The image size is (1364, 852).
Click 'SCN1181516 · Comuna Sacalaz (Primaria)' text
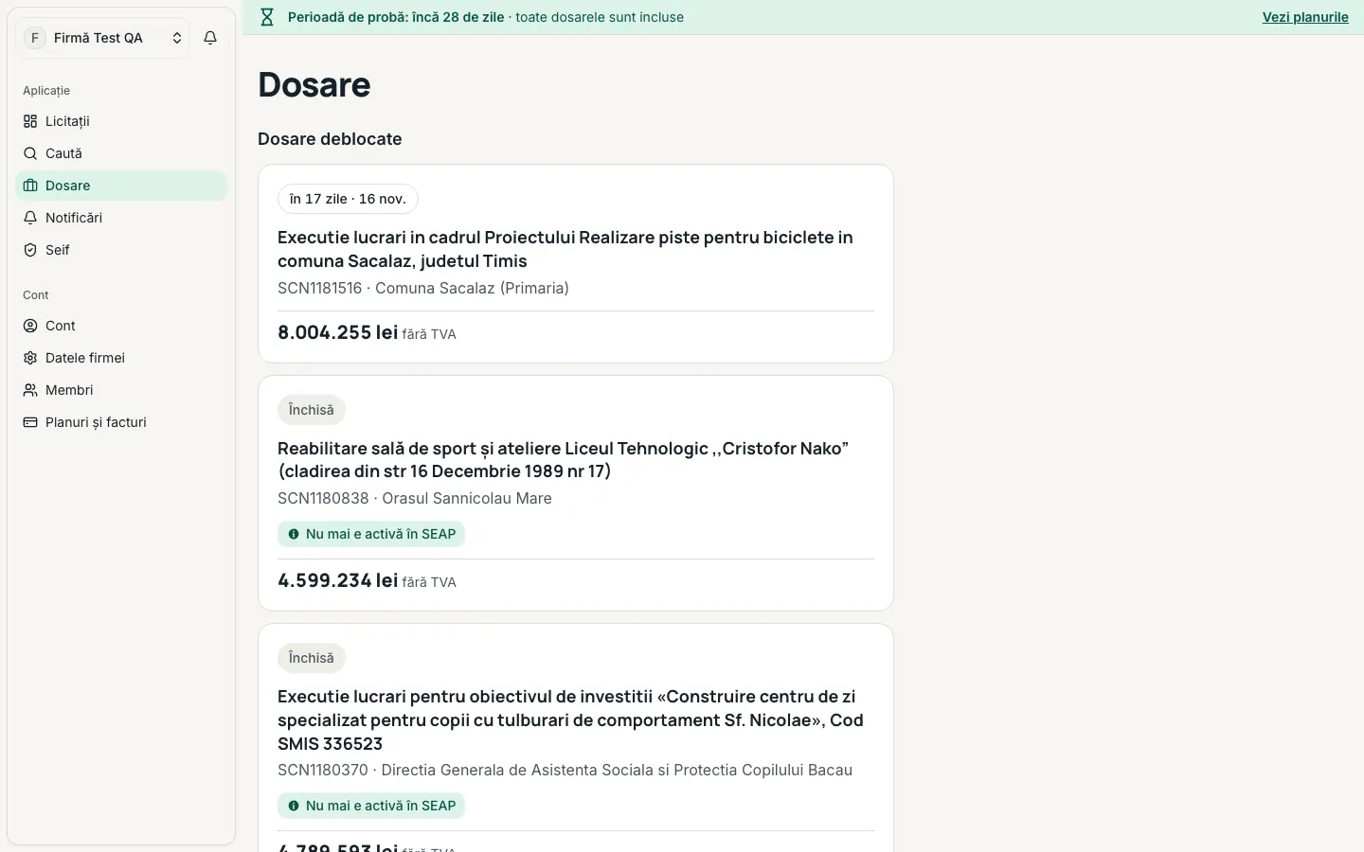tap(423, 288)
